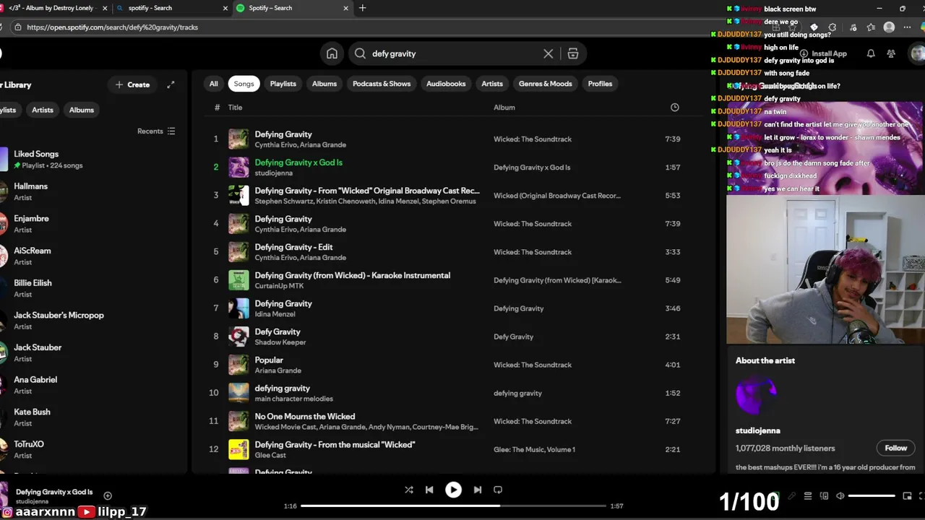Screen dimensions: 925x520
Task: Select Defying Gravity - Edit track
Action: [293, 247]
